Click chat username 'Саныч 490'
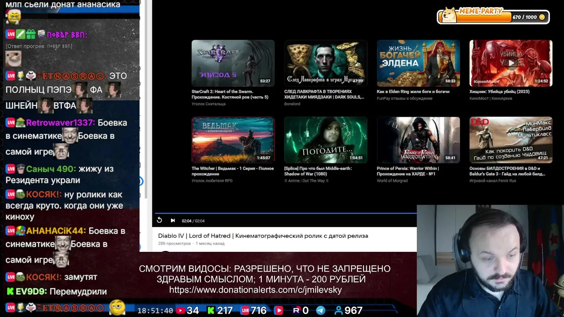The height and width of the screenshot is (317, 564). [51, 169]
